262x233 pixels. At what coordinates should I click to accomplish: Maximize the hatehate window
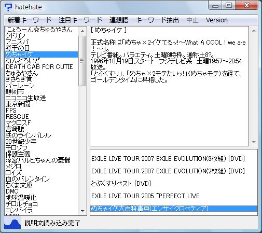(229, 5)
